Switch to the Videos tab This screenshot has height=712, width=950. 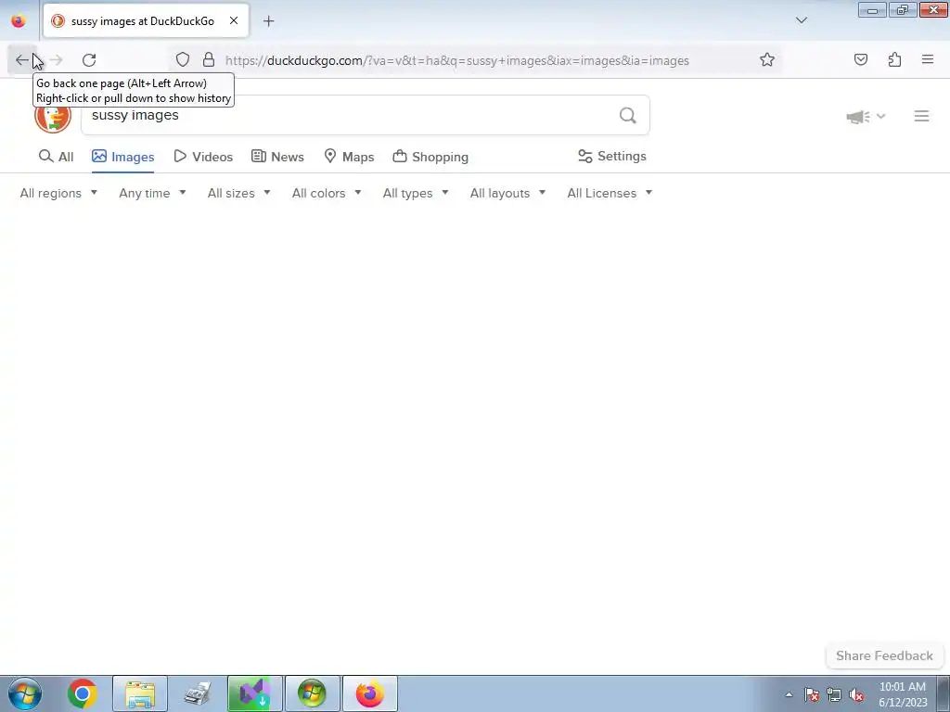203,157
